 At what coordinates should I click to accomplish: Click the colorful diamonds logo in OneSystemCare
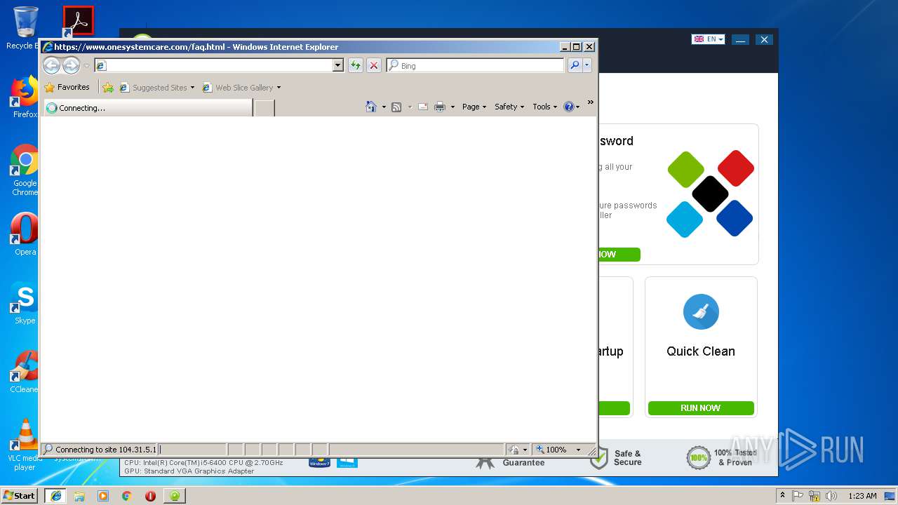(710, 194)
